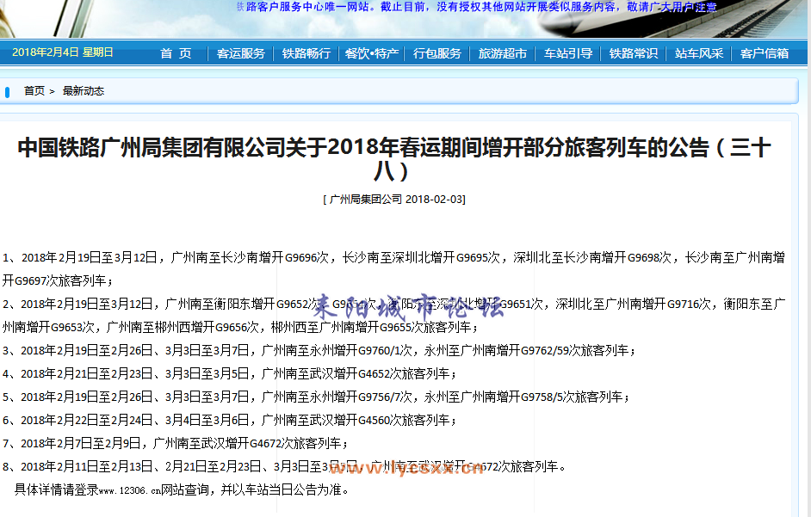Click the source line 广州局集团公司 2018-02-03

click(394, 199)
